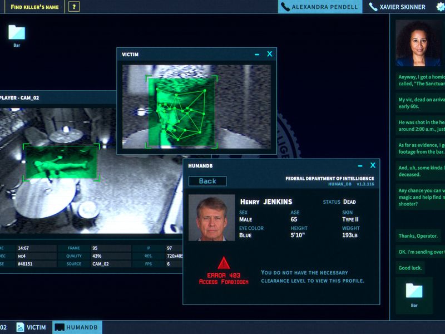Click the "Thanks, Operator." chat message
Image resolution: width=445 pixels, height=334 pixels.
click(418, 236)
